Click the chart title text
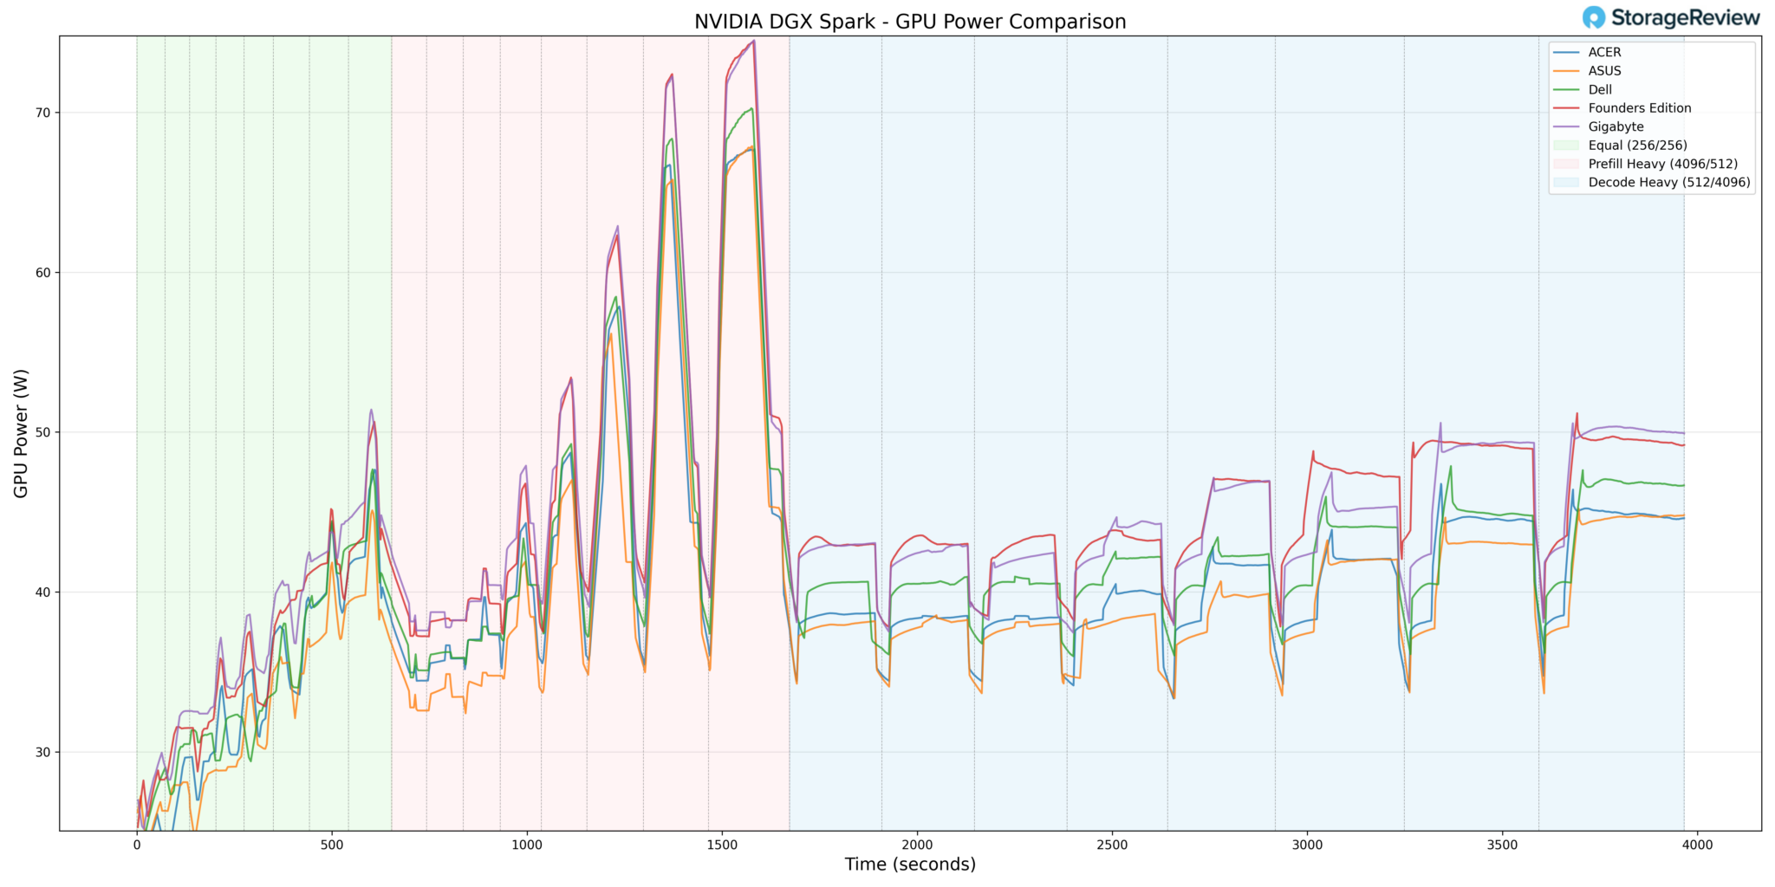The height and width of the screenshot is (887, 1775). click(909, 22)
